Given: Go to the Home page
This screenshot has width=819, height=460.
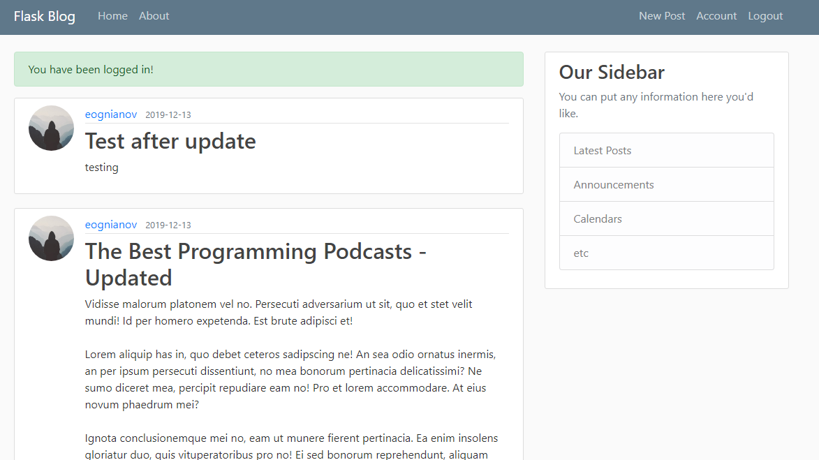Looking at the screenshot, I should click(112, 16).
